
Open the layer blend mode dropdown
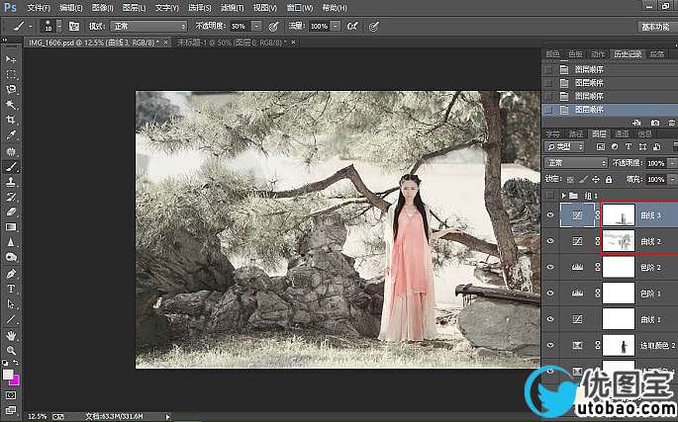(x=576, y=163)
